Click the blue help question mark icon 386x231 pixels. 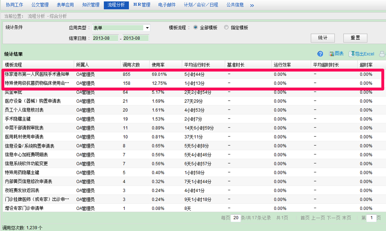320,54
